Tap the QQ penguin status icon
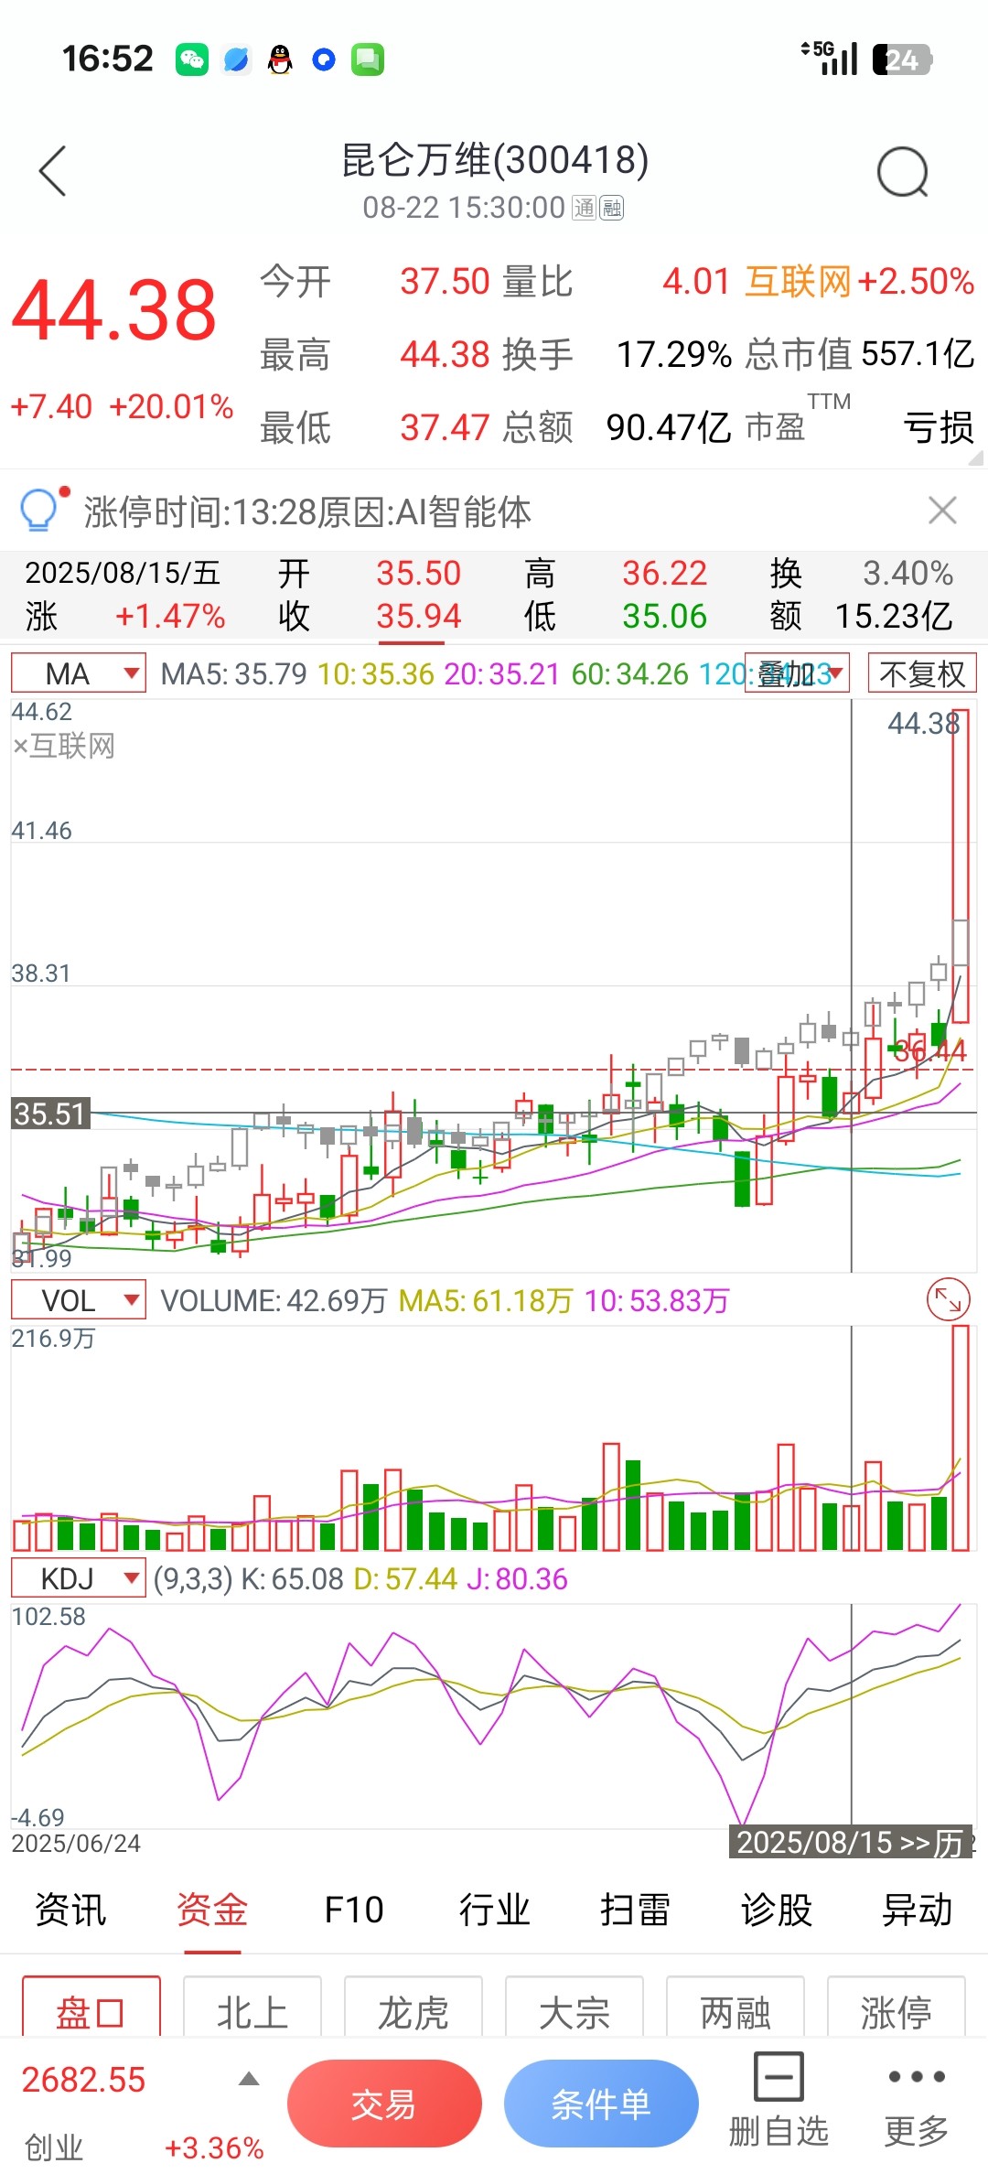 [280, 60]
